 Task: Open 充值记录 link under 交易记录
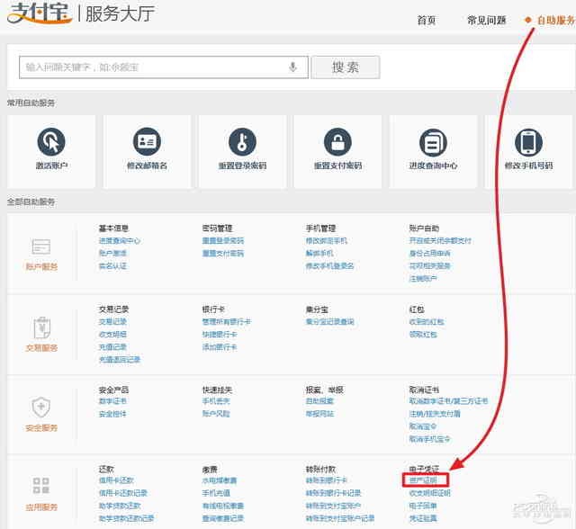pyautogui.click(x=112, y=347)
